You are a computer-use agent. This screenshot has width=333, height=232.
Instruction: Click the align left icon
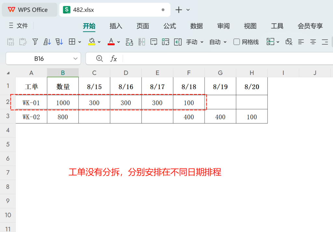301,42
